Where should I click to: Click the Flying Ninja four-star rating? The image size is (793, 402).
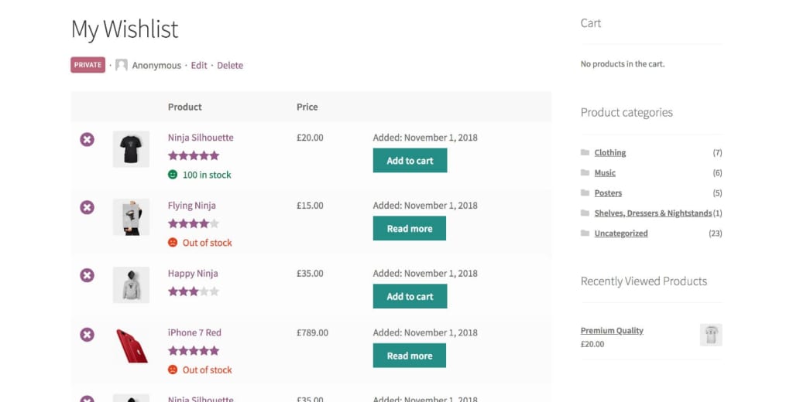click(x=194, y=223)
